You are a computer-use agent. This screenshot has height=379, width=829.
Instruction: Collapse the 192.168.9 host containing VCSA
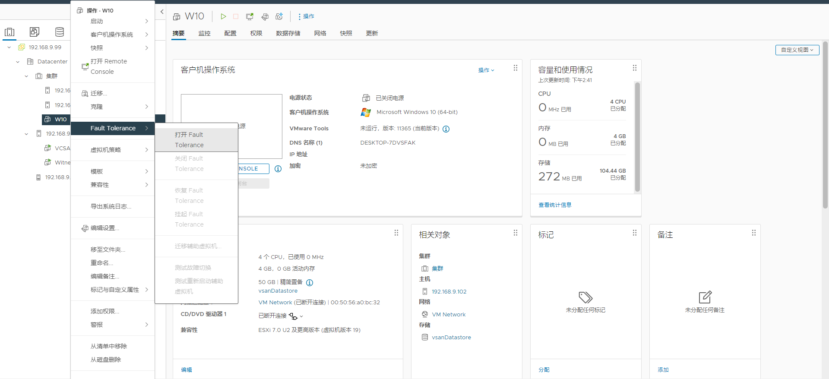pyautogui.click(x=26, y=134)
